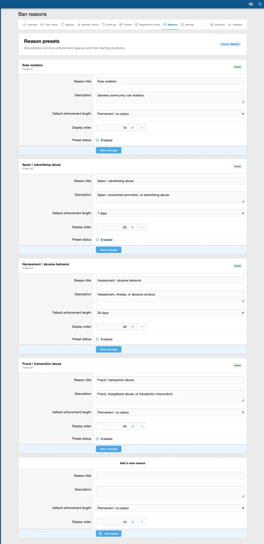264x544 pixels.
Task: Open the Analytics section
Action: click(x=235, y=25)
